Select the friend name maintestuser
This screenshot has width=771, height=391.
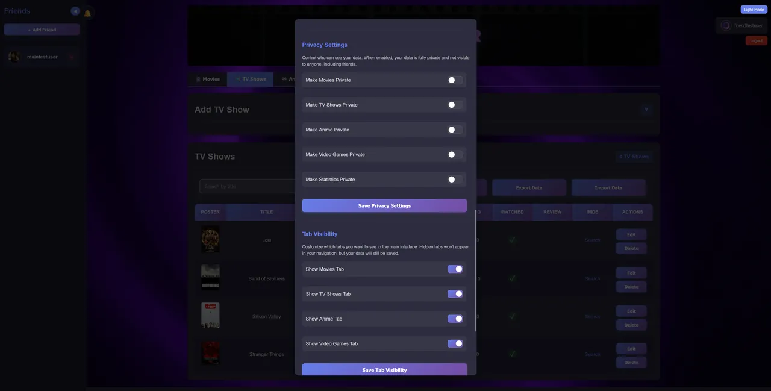[42, 57]
